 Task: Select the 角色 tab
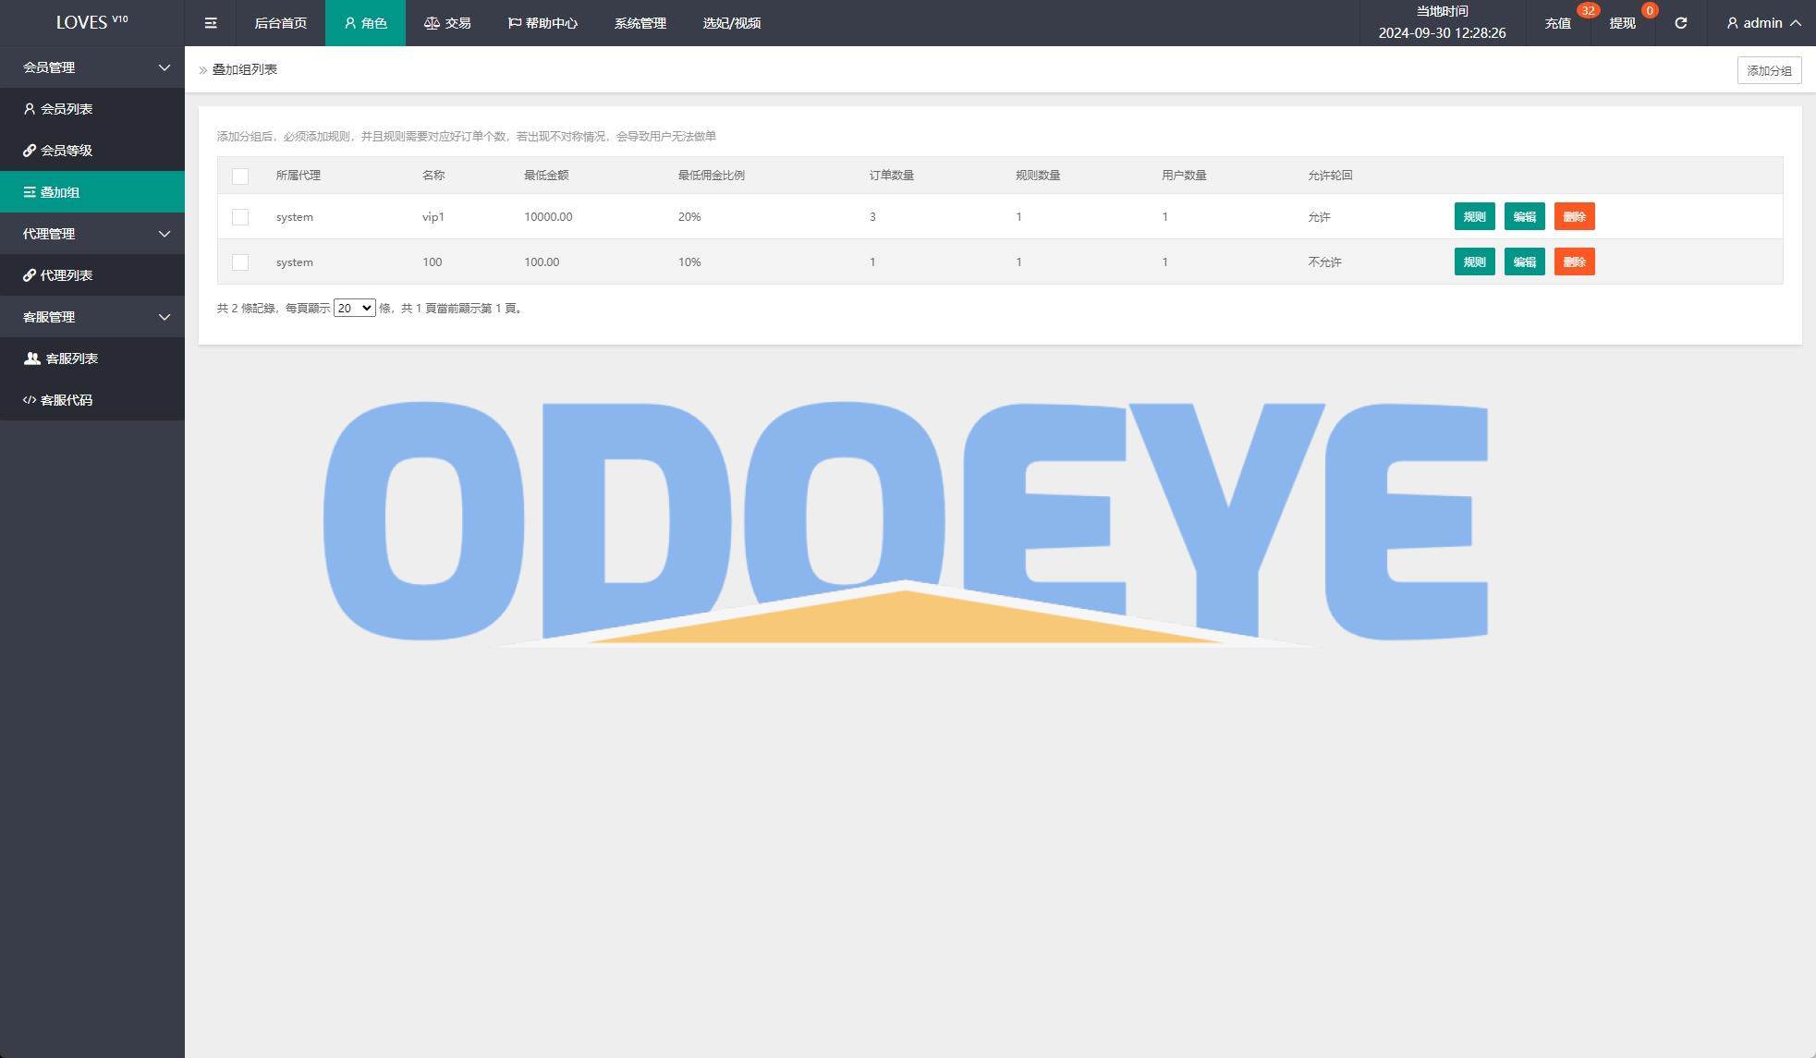tap(365, 23)
